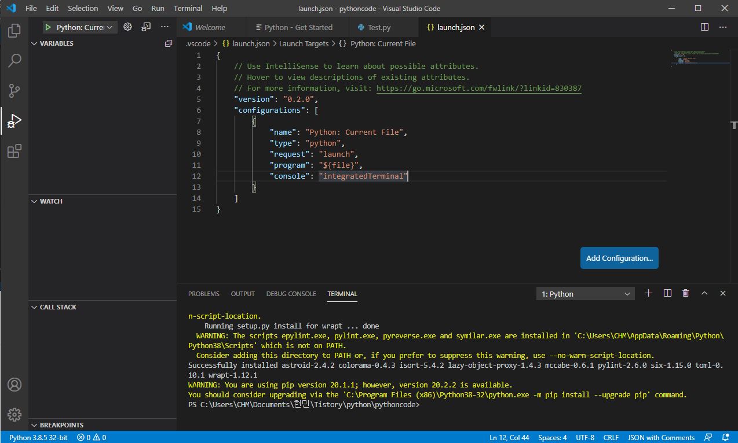
Task: Open the File menu
Action: pos(31,8)
